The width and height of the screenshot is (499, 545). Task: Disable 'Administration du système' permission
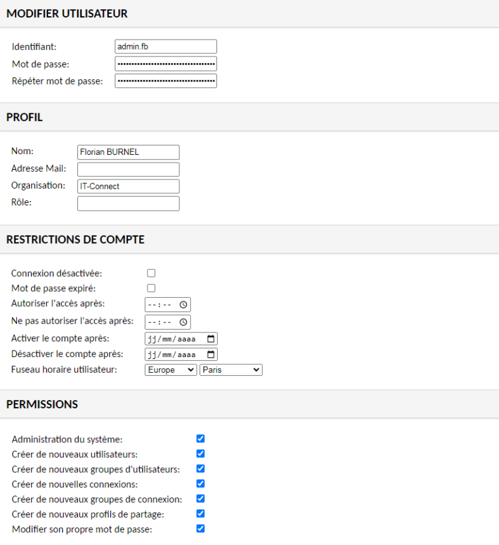pos(200,438)
